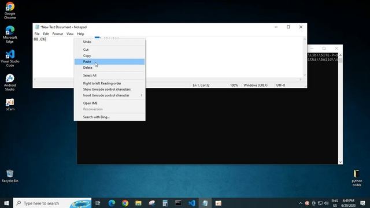Choose Paste from the context menu

click(x=109, y=62)
